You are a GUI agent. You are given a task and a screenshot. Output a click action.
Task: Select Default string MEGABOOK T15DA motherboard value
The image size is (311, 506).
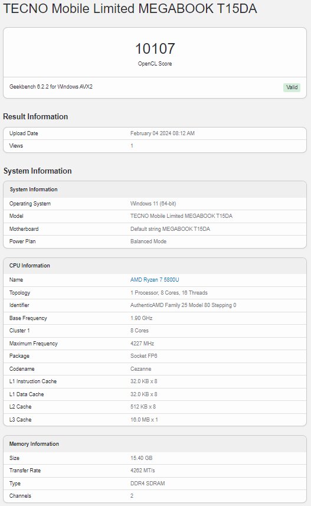point(170,229)
